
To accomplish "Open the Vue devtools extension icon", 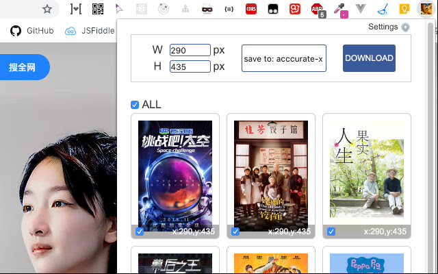I will click(x=361, y=9).
